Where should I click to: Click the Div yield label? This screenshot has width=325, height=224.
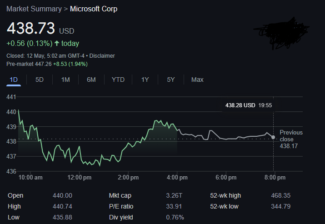(x=121, y=217)
